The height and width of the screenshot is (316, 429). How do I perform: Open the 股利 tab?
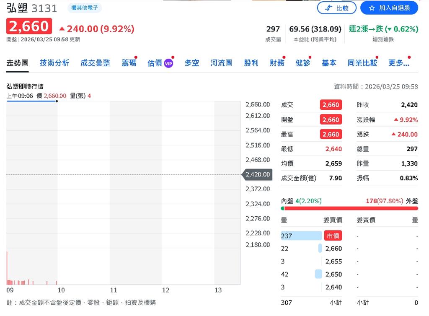[x=251, y=62]
